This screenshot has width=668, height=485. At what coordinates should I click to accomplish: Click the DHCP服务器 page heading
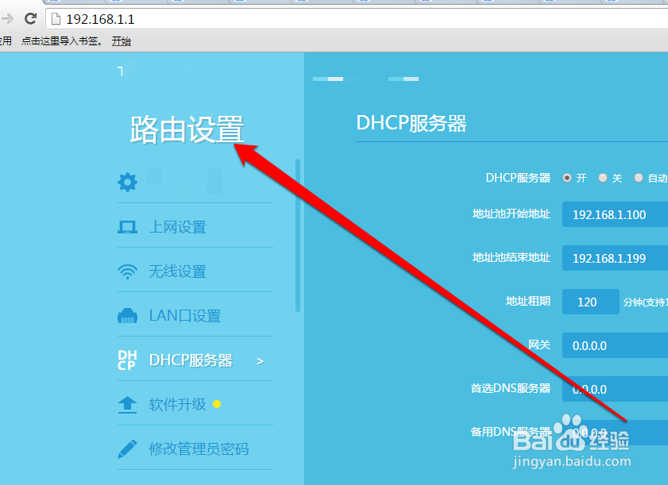[411, 123]
